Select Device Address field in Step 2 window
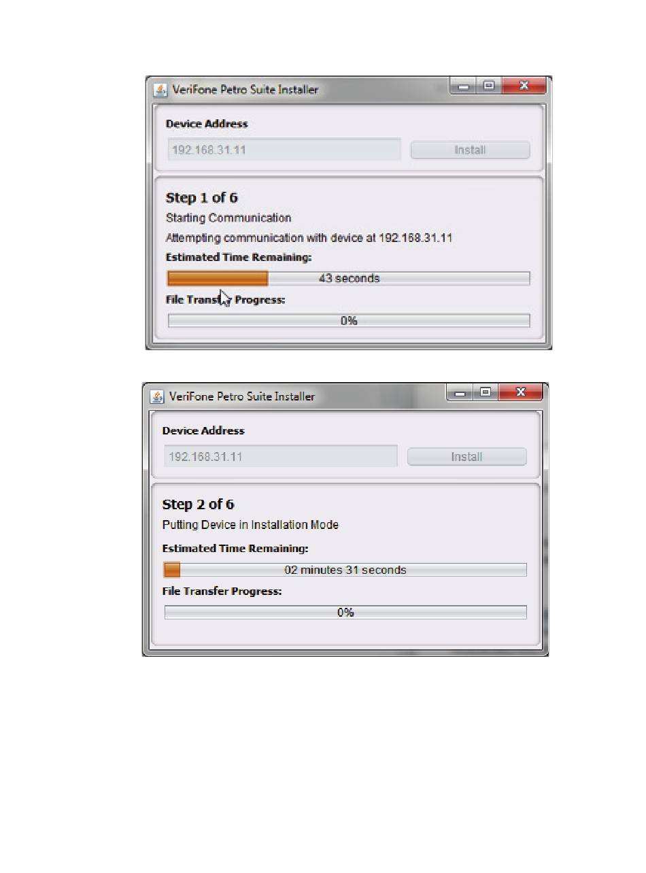This screenshot has height=873, width=646. click(x=281, y=456)
